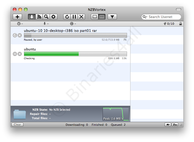The height and width of the screenshot is (142, 194).
Task: Pause the ubuntu item being checked
Action: click(x=15, y=54)
